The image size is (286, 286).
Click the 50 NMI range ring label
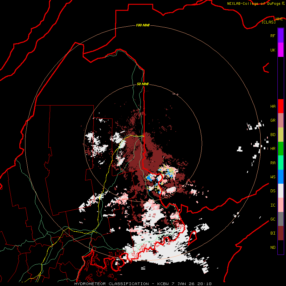coord(143,84)
